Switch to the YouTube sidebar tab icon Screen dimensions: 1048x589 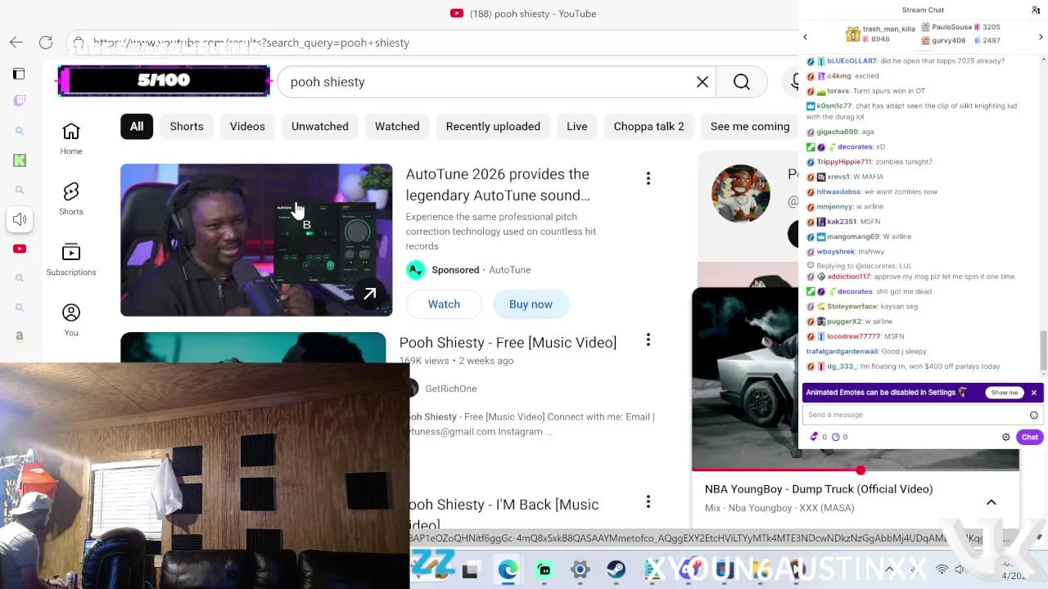20,249
